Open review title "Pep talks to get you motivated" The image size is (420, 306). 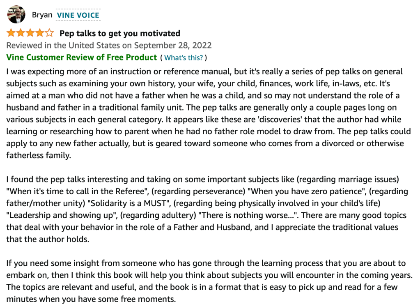pos(120,33)
